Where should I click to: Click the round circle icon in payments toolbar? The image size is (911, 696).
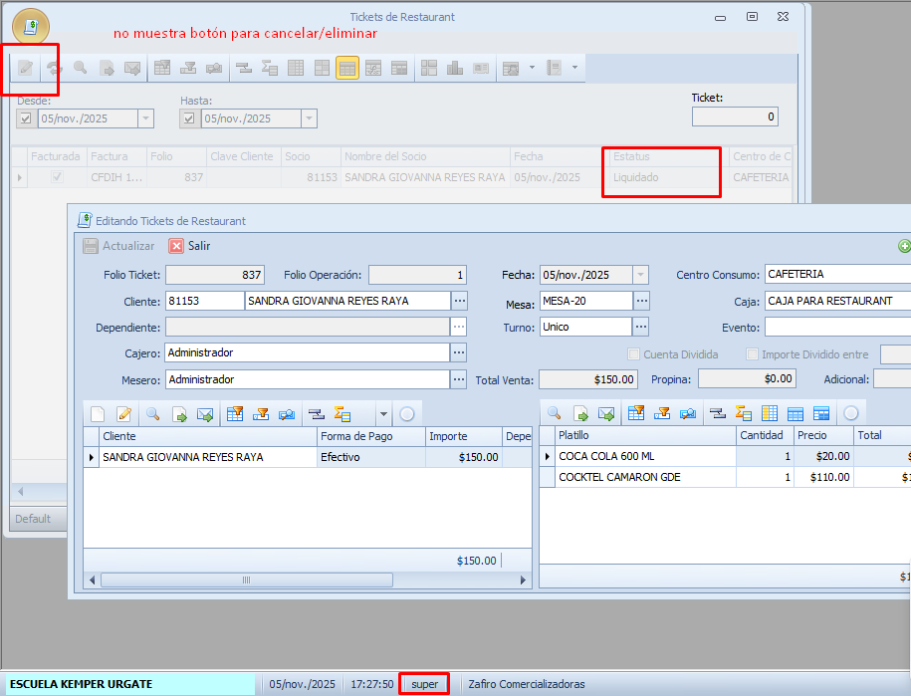click(406, 413)
